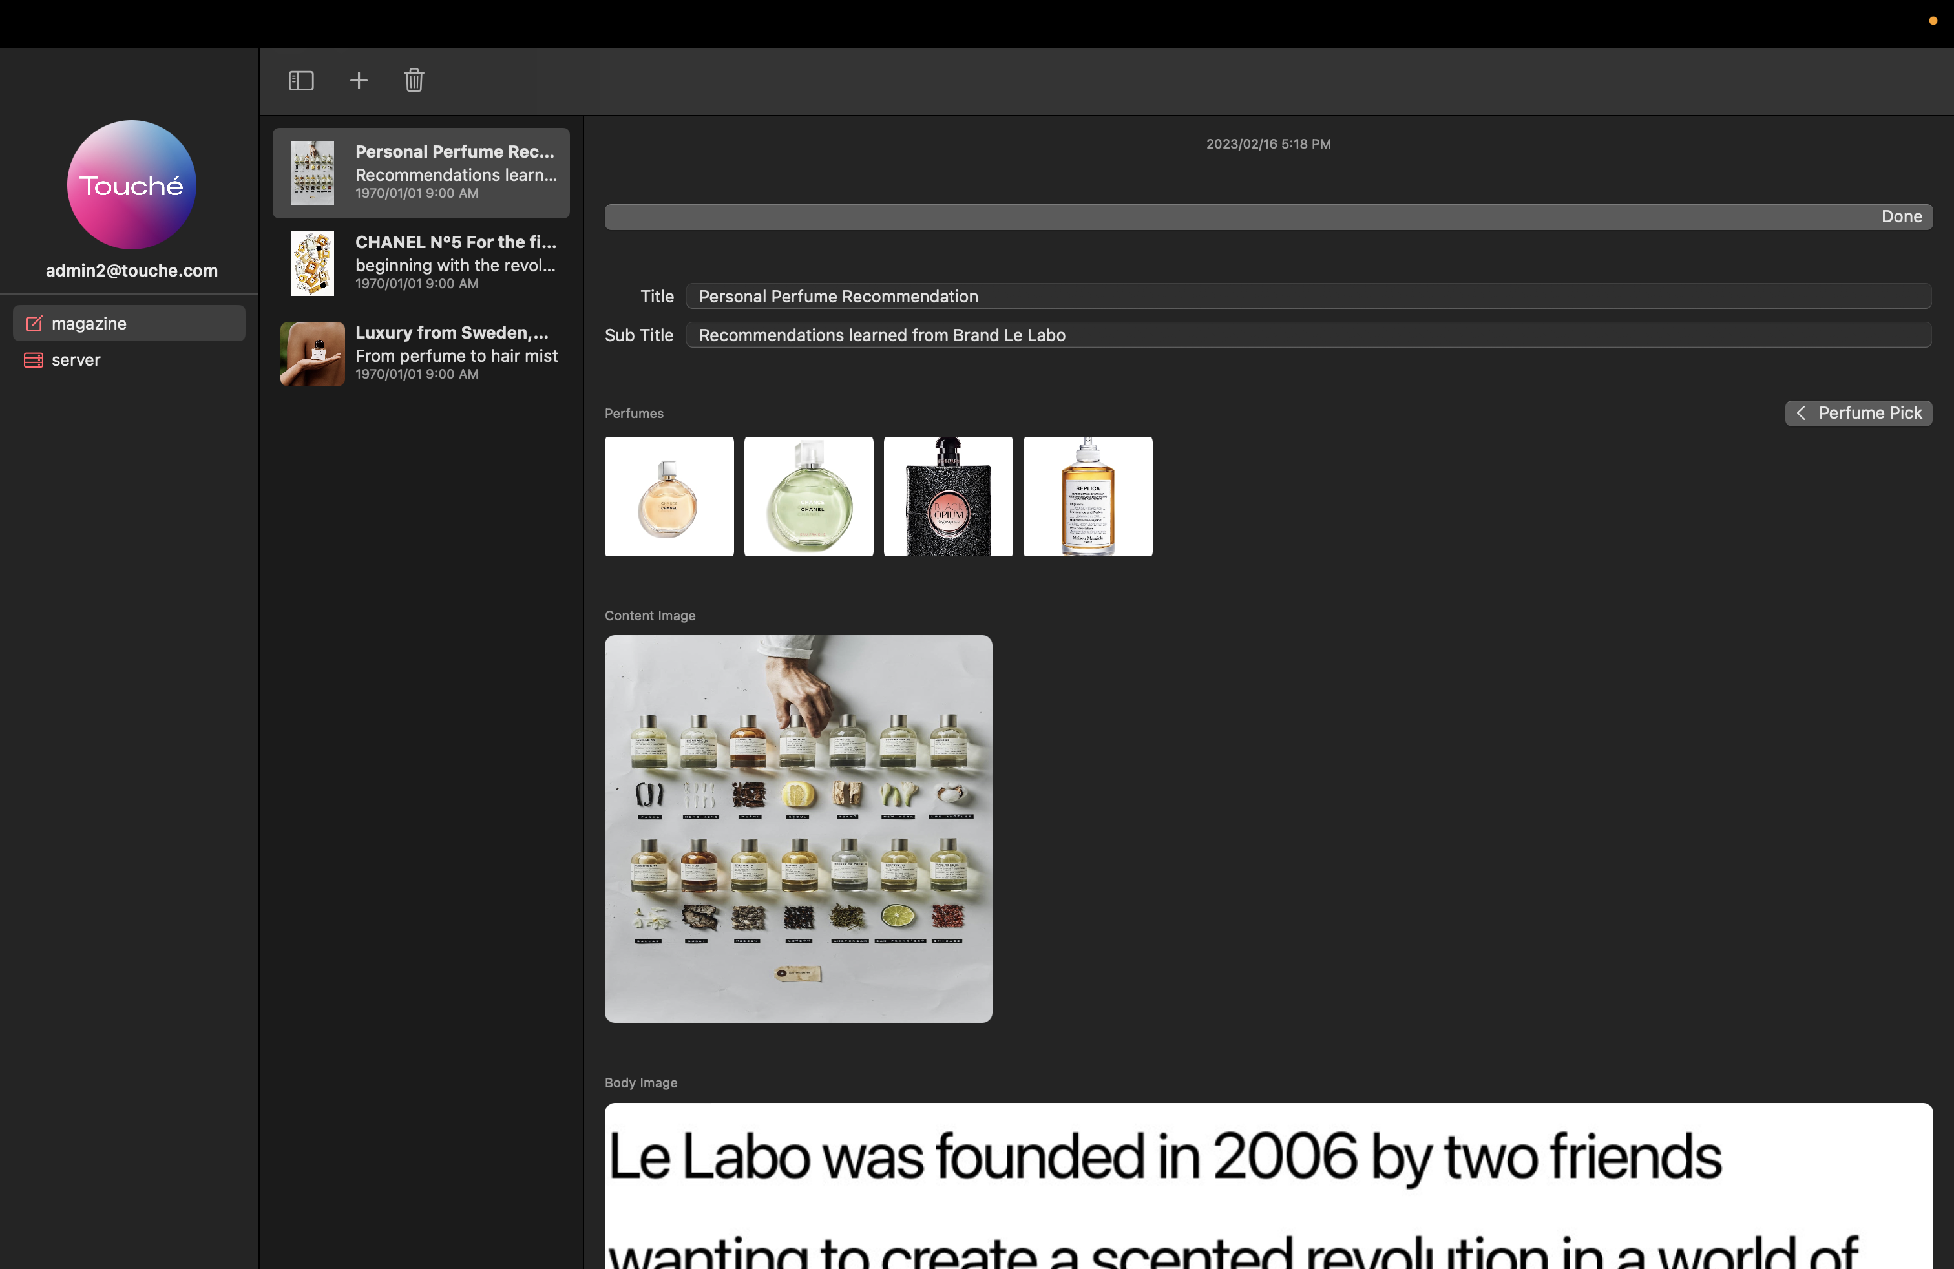
Task: Expand the Perfume Pick chevron
Action: pos(1800,413)
